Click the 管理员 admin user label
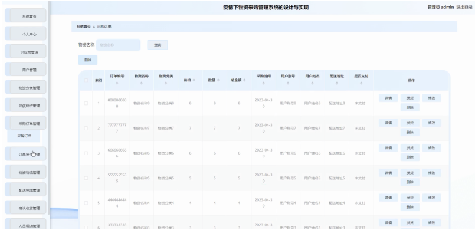 coord(440,7)
